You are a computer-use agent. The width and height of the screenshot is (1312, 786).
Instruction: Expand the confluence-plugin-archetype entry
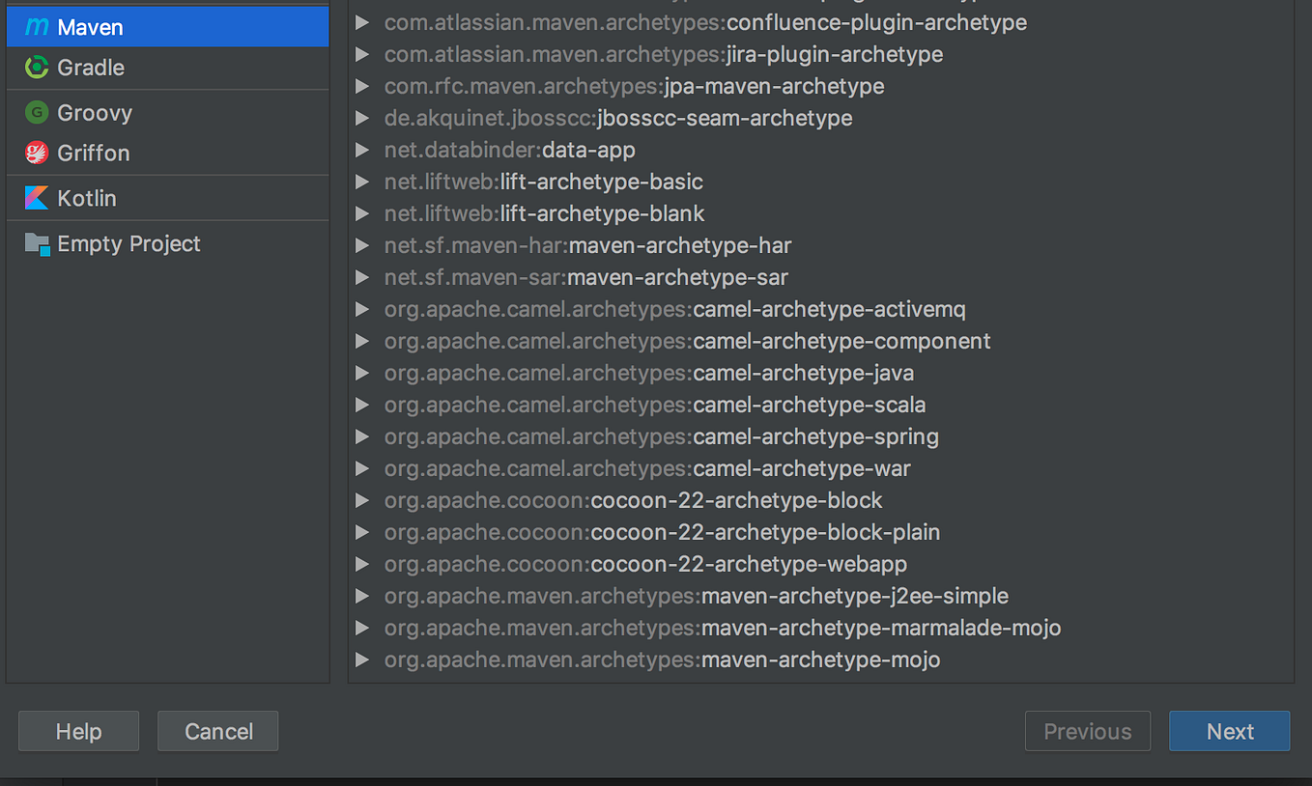362,21
